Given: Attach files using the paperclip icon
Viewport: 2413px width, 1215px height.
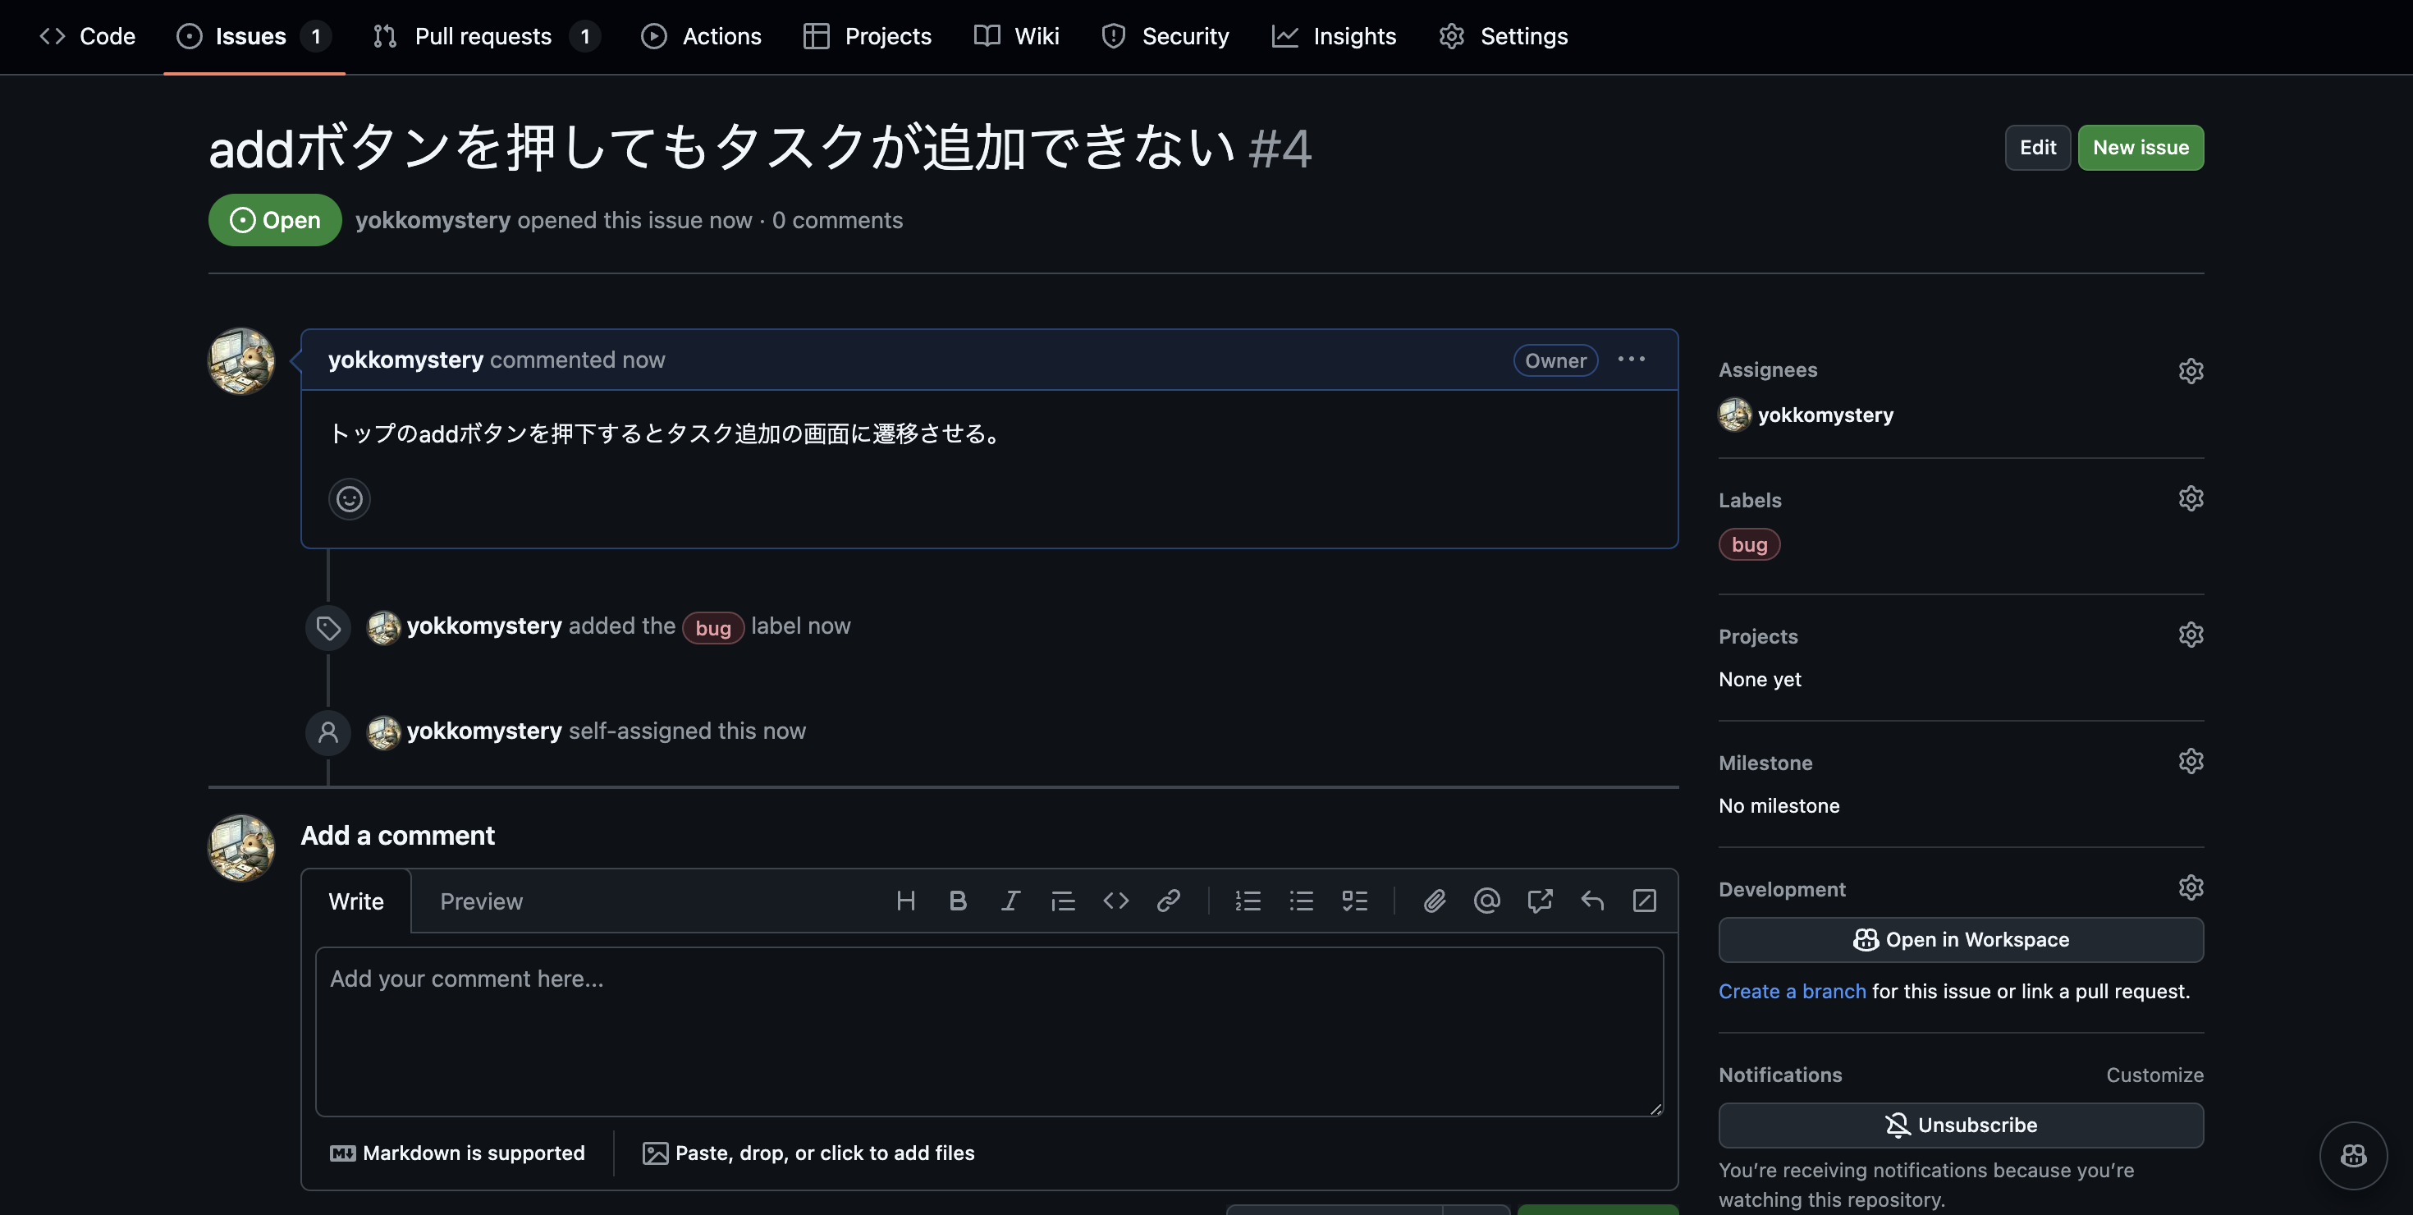Looking at the screenshot, I should 1433,901.
